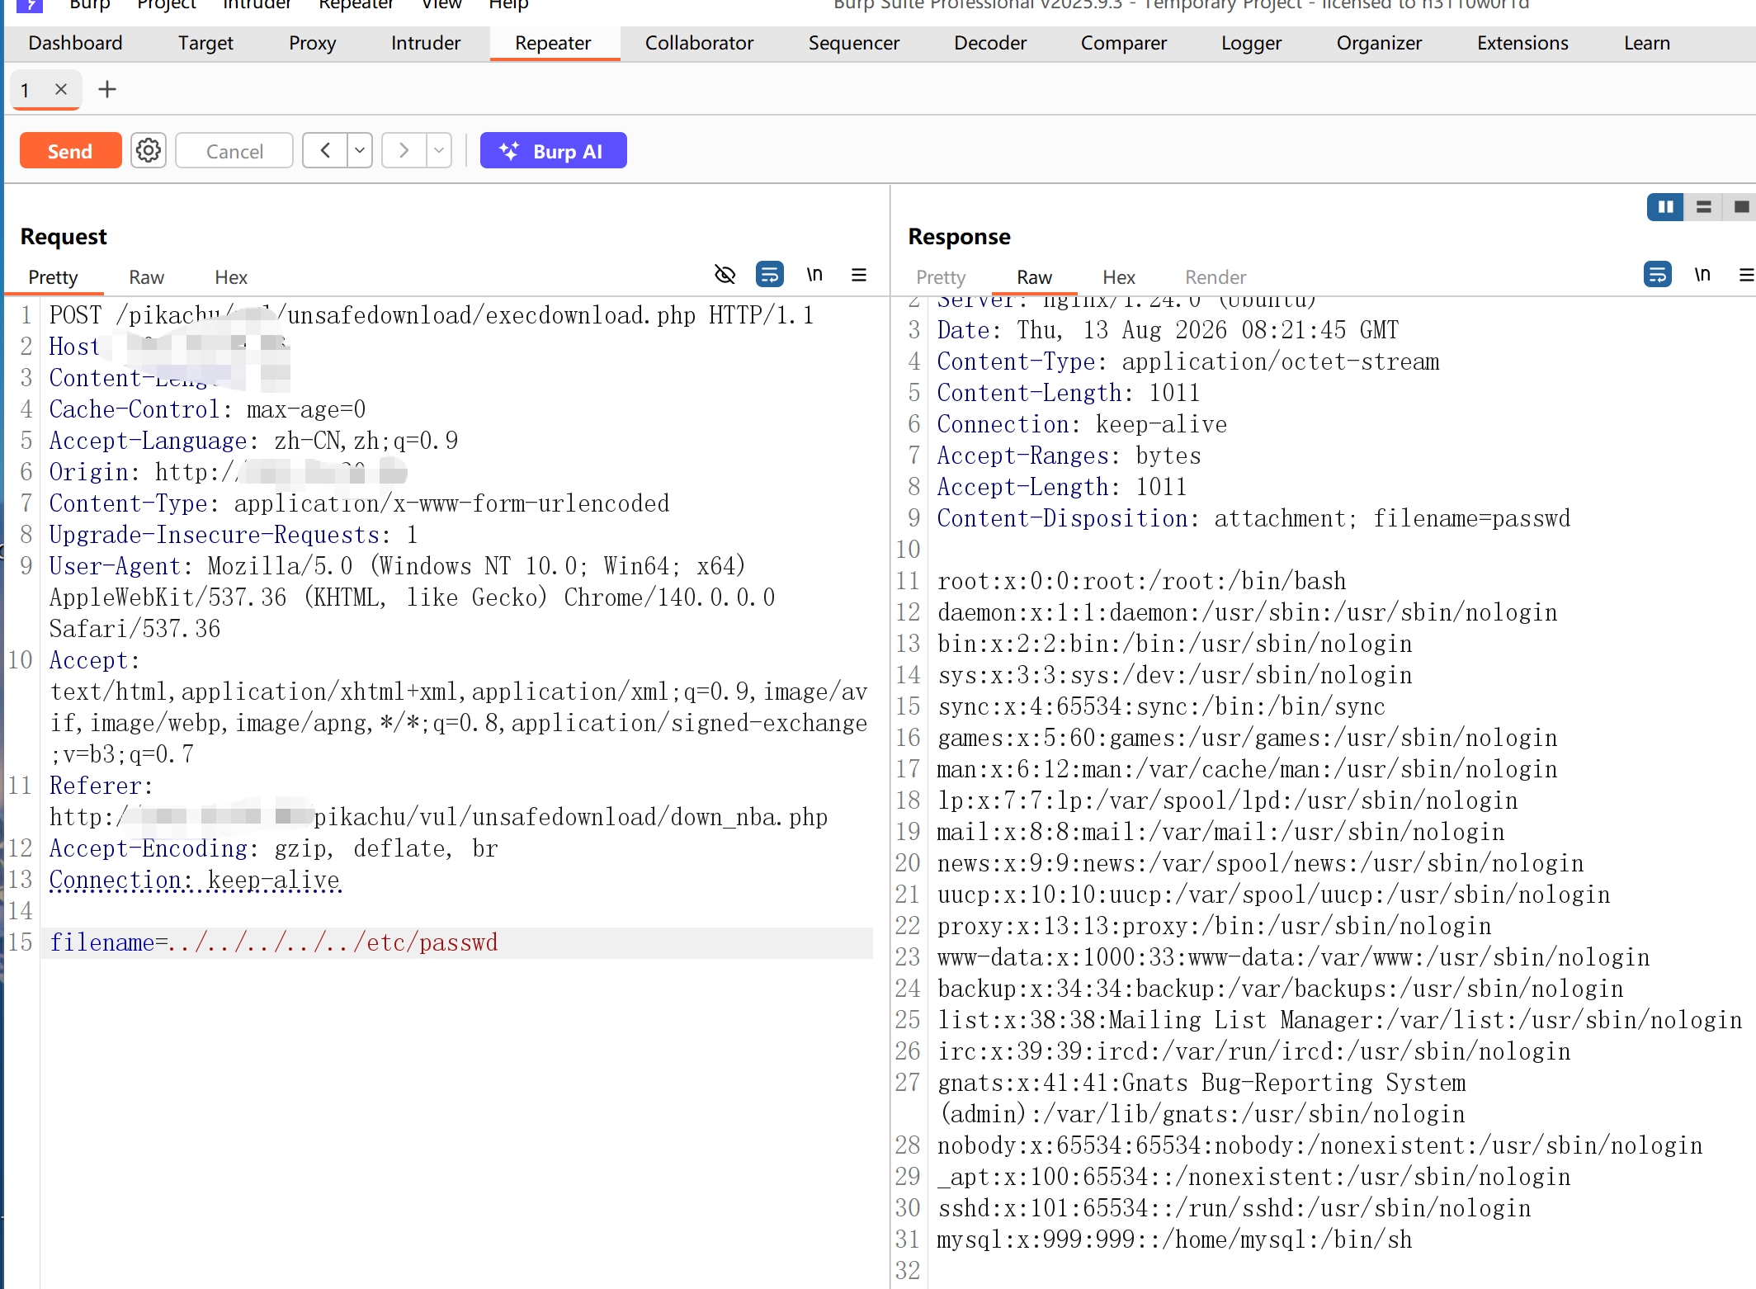Switch to the Organizer tab
The image size is (1756, 1289).
[1379, 43]
